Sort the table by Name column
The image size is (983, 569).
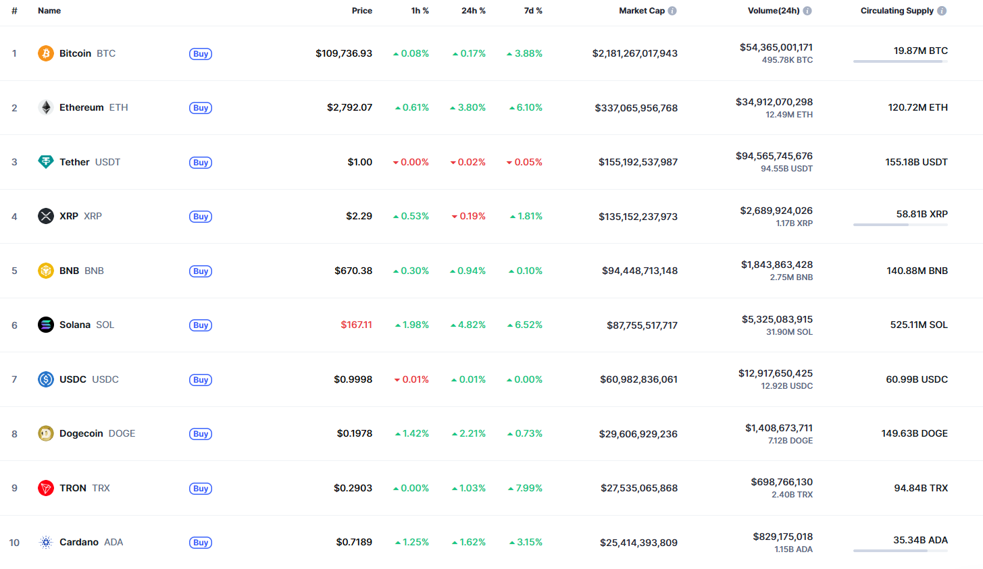(x=49, y=11)
